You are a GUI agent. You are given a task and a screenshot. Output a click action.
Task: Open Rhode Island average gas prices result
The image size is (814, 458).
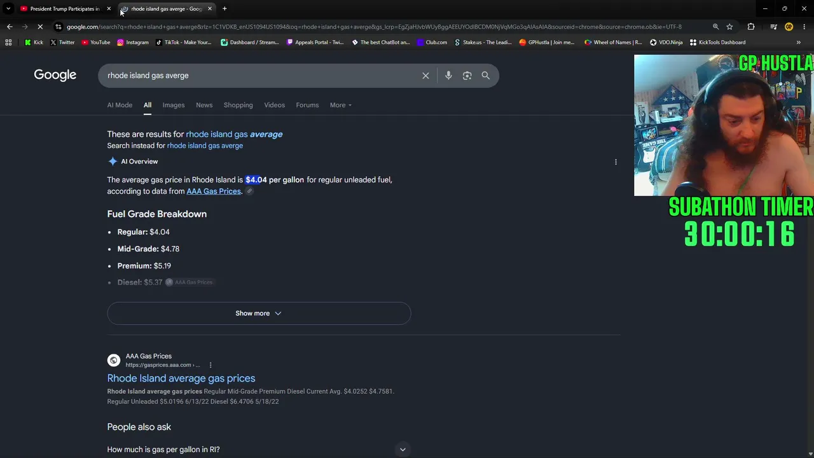[x=181, y=378]
